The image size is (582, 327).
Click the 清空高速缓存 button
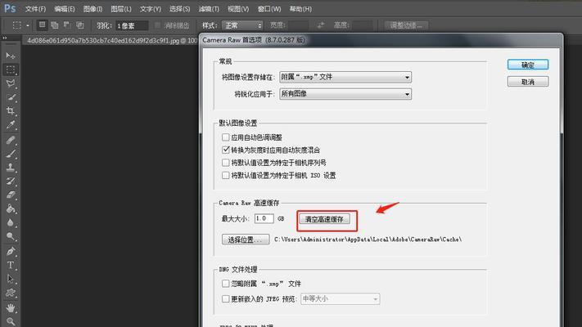click(x=324, y=219)
